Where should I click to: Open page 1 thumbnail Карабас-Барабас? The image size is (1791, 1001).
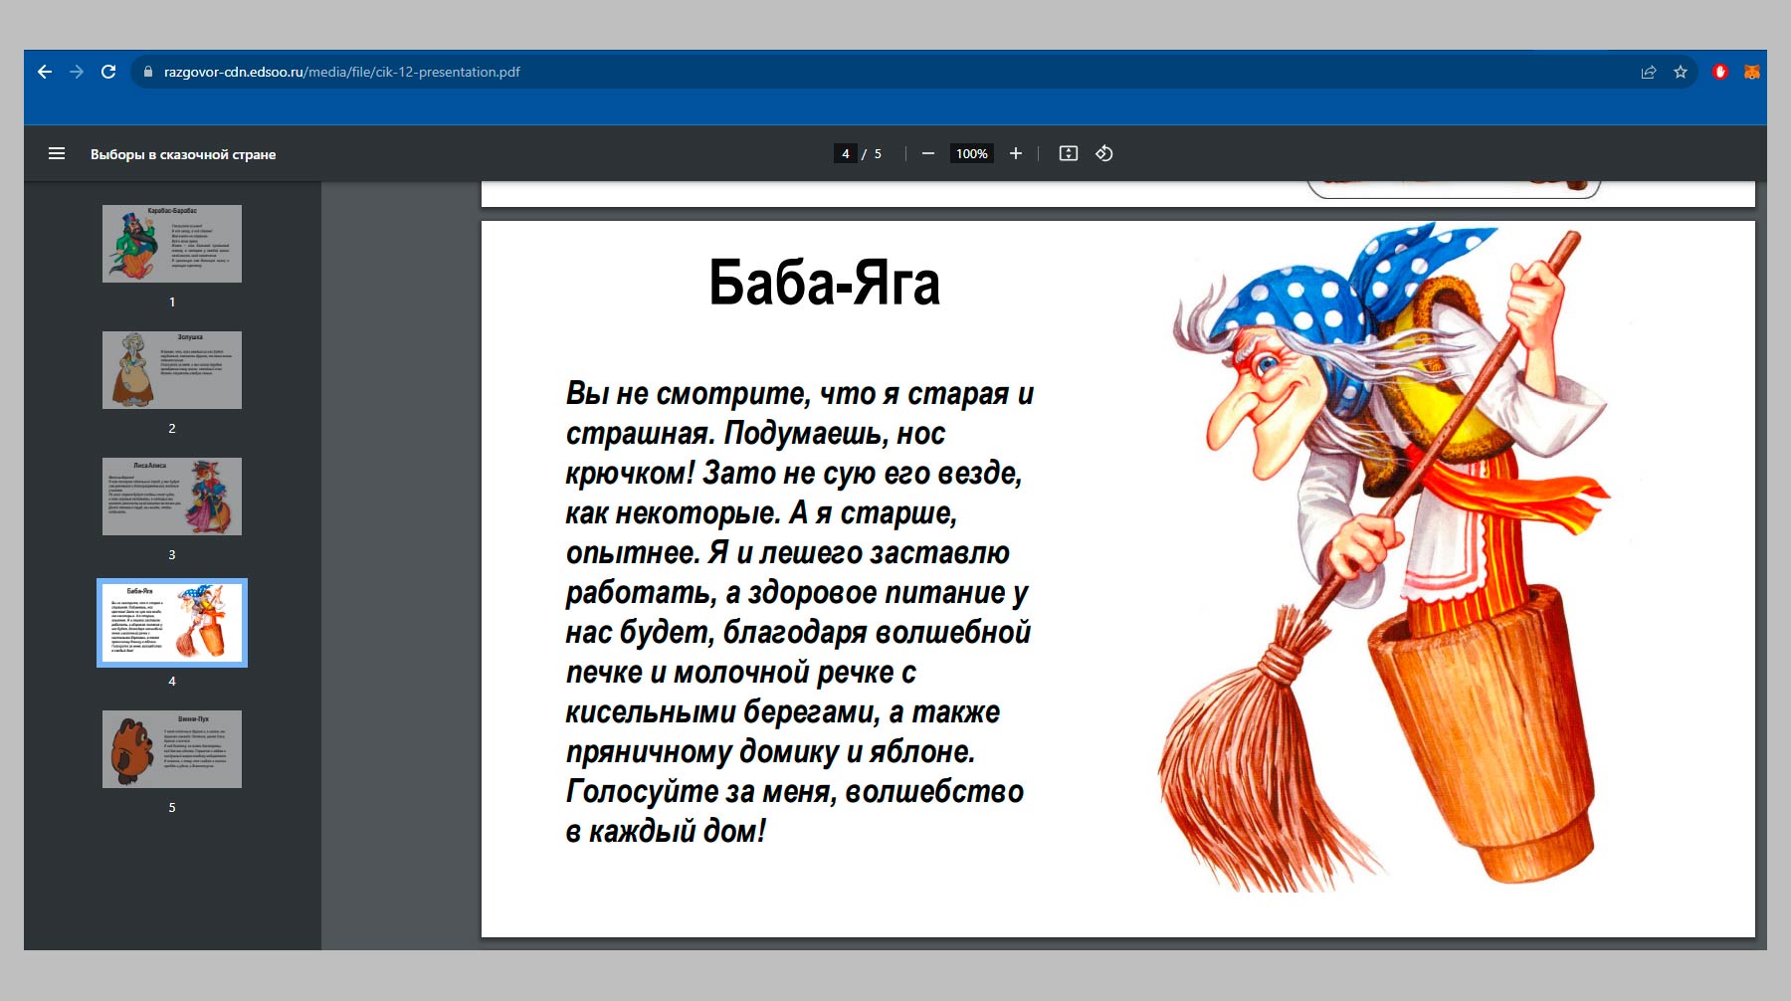click(x=172, y=244)
